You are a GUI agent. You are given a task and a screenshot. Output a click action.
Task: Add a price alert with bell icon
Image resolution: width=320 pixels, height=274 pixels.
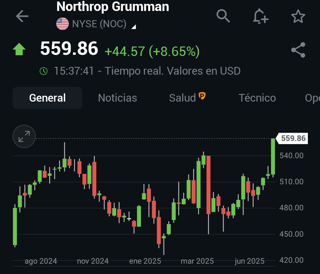point(261,16)
